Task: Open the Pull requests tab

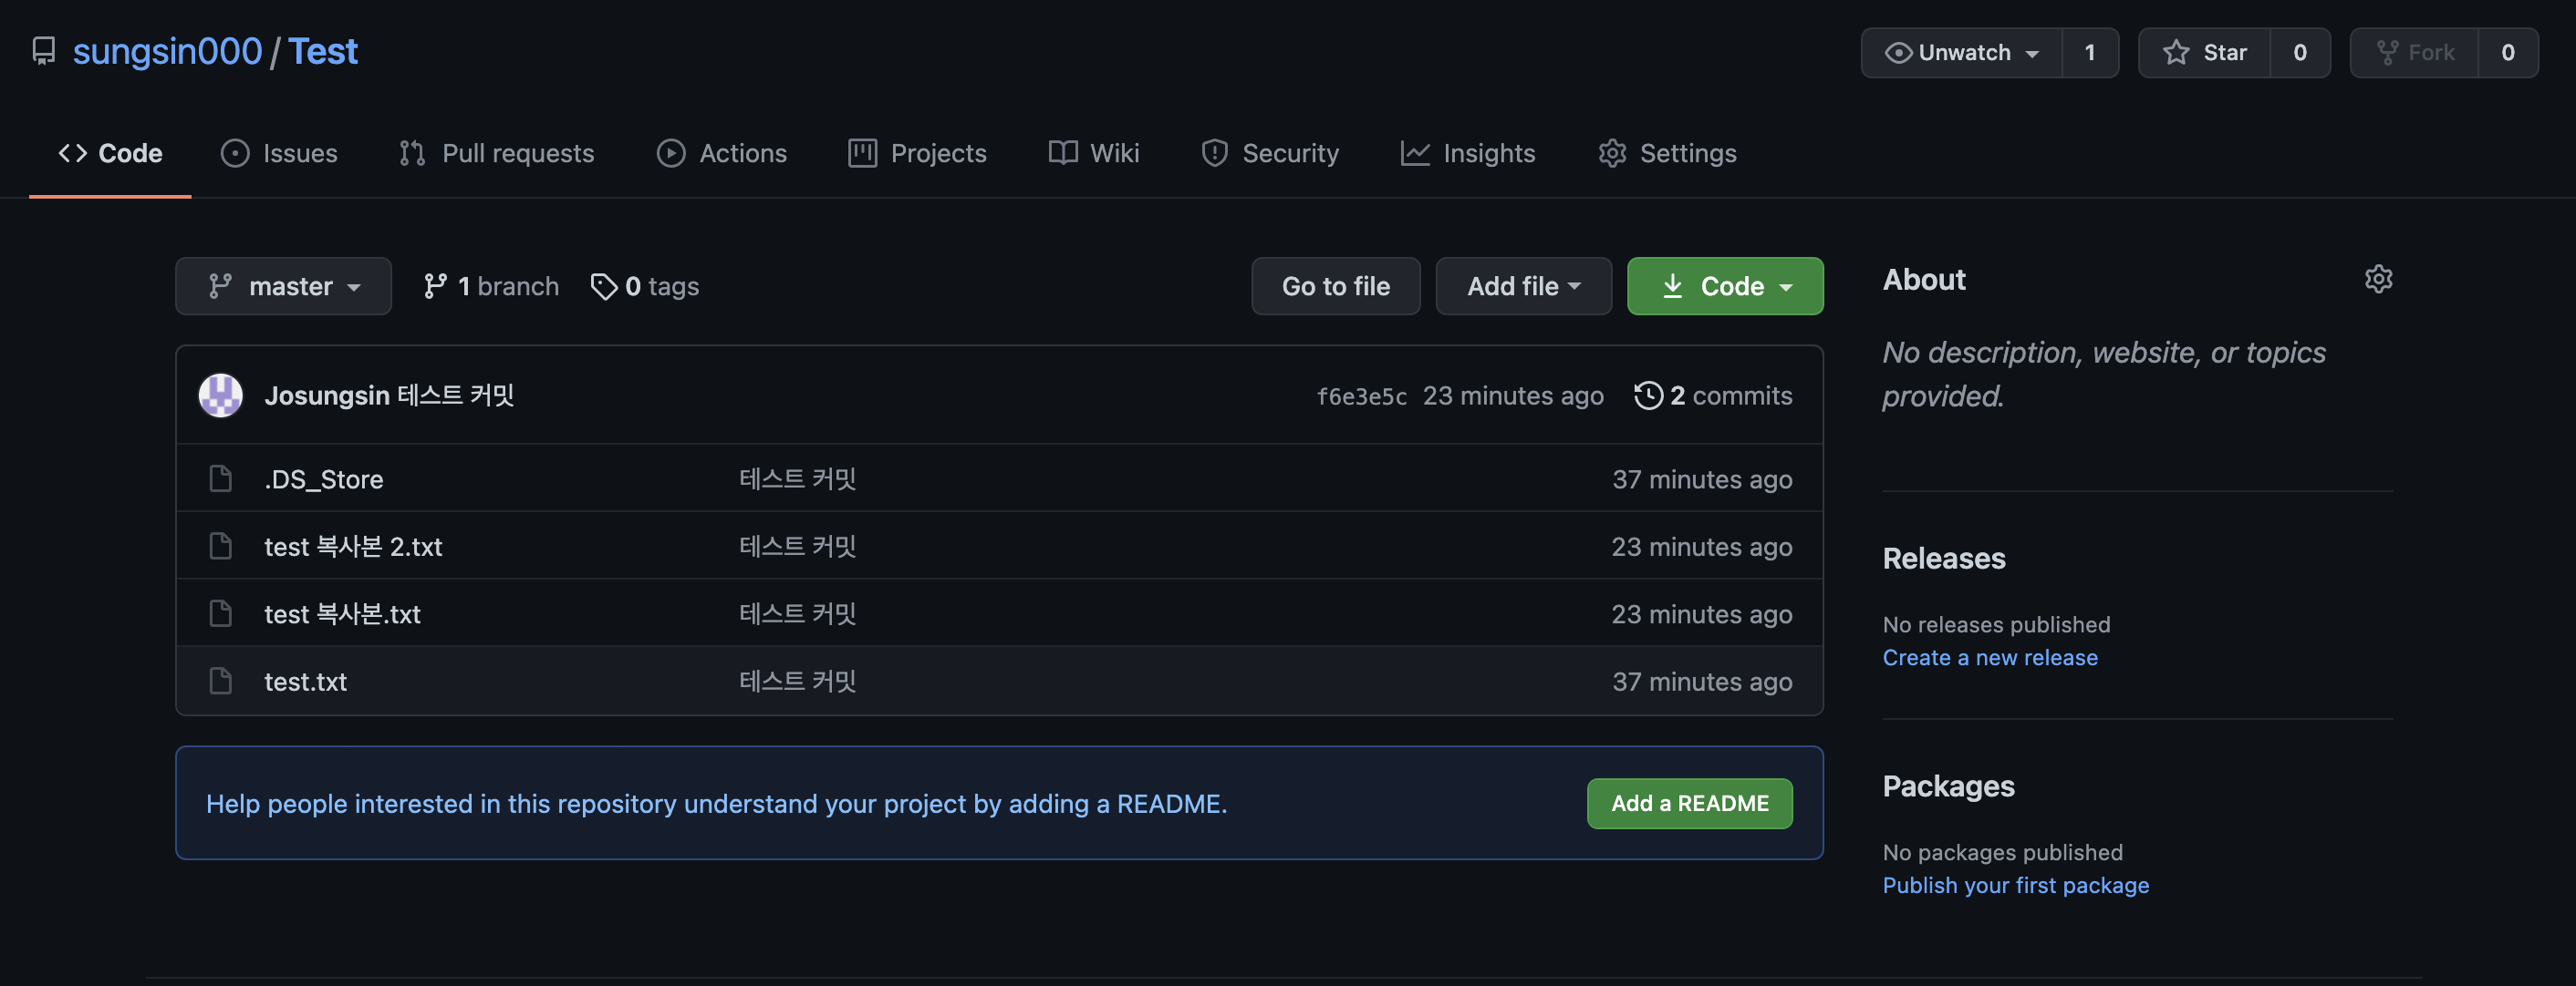Action: coord(496,153)
